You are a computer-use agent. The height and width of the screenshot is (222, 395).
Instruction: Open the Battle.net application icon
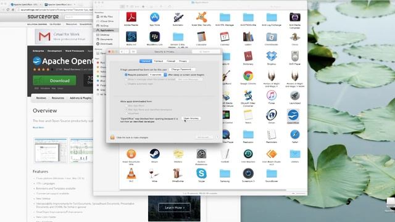point(131,37)
